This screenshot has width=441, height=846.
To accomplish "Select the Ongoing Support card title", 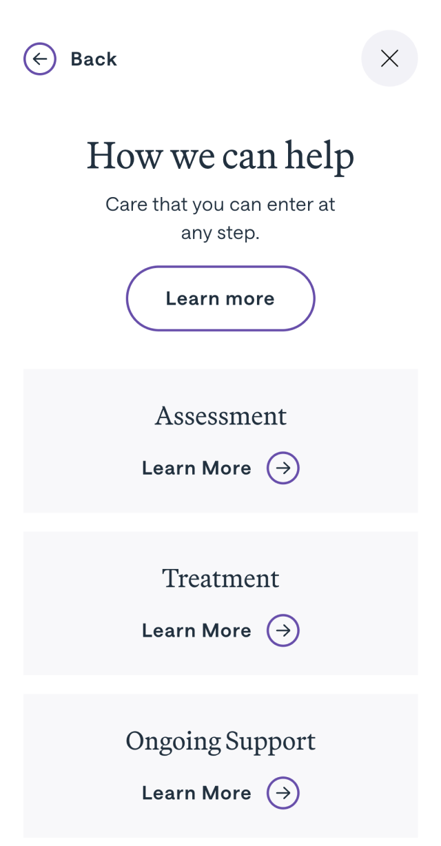I will pos(220,741).
